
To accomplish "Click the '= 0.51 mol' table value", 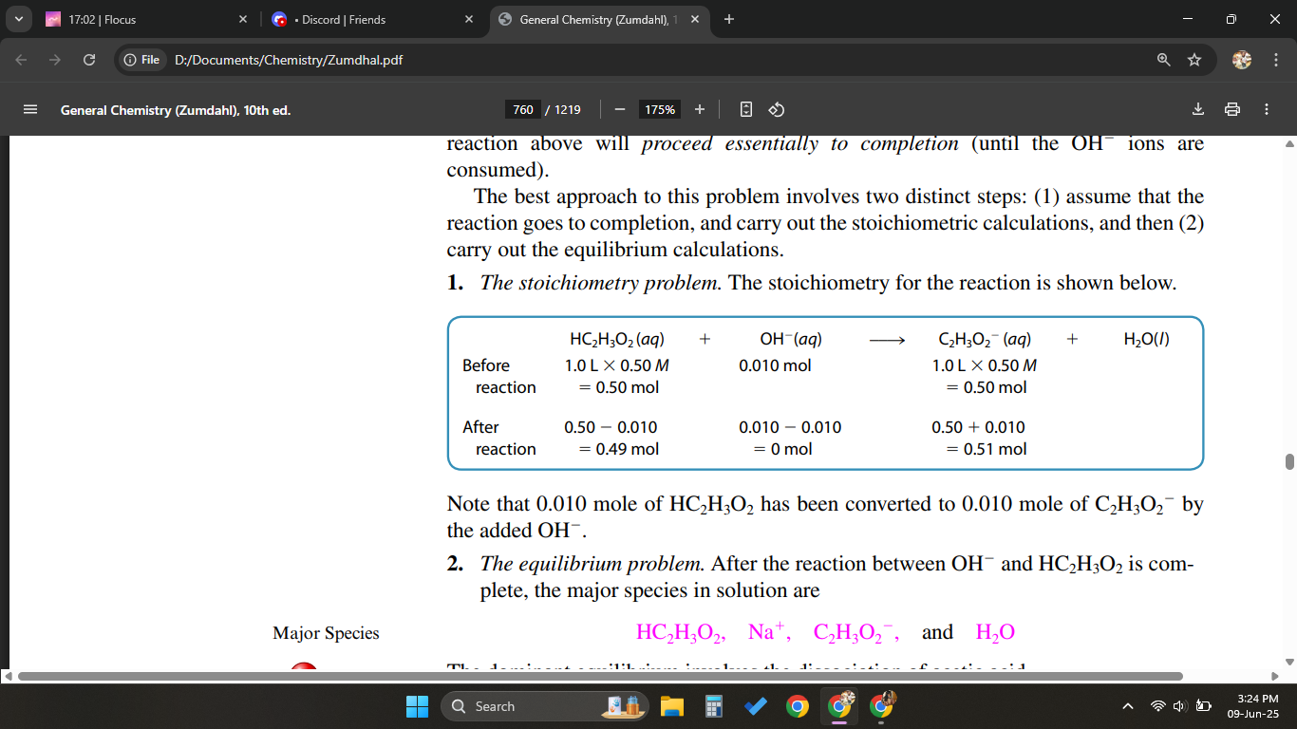I will pos(987,449).
